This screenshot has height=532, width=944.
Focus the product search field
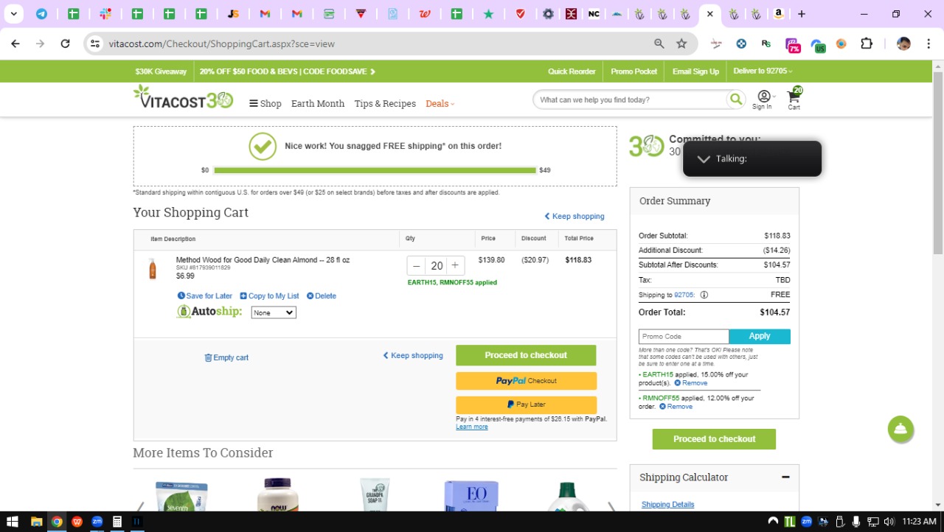(631, 99)
